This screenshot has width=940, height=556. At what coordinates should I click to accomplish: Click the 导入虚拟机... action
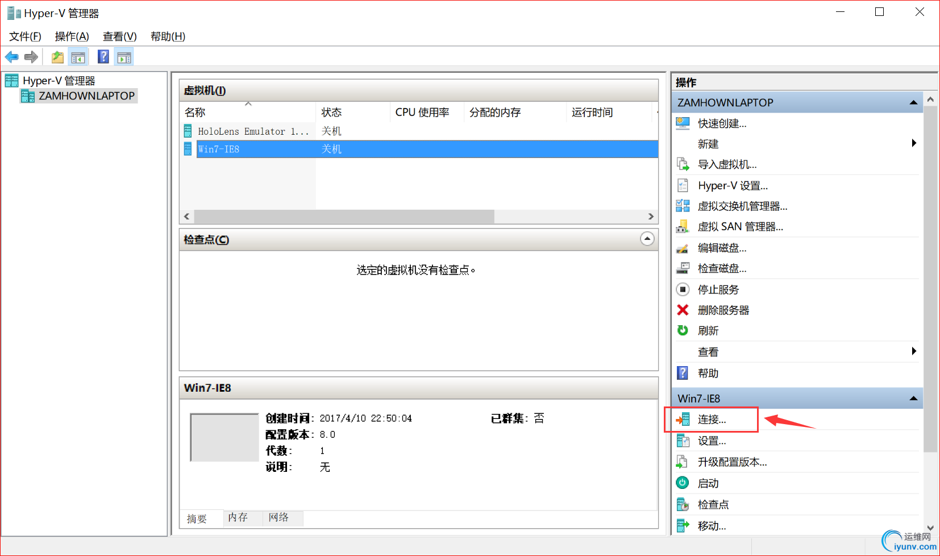(727, 164)
